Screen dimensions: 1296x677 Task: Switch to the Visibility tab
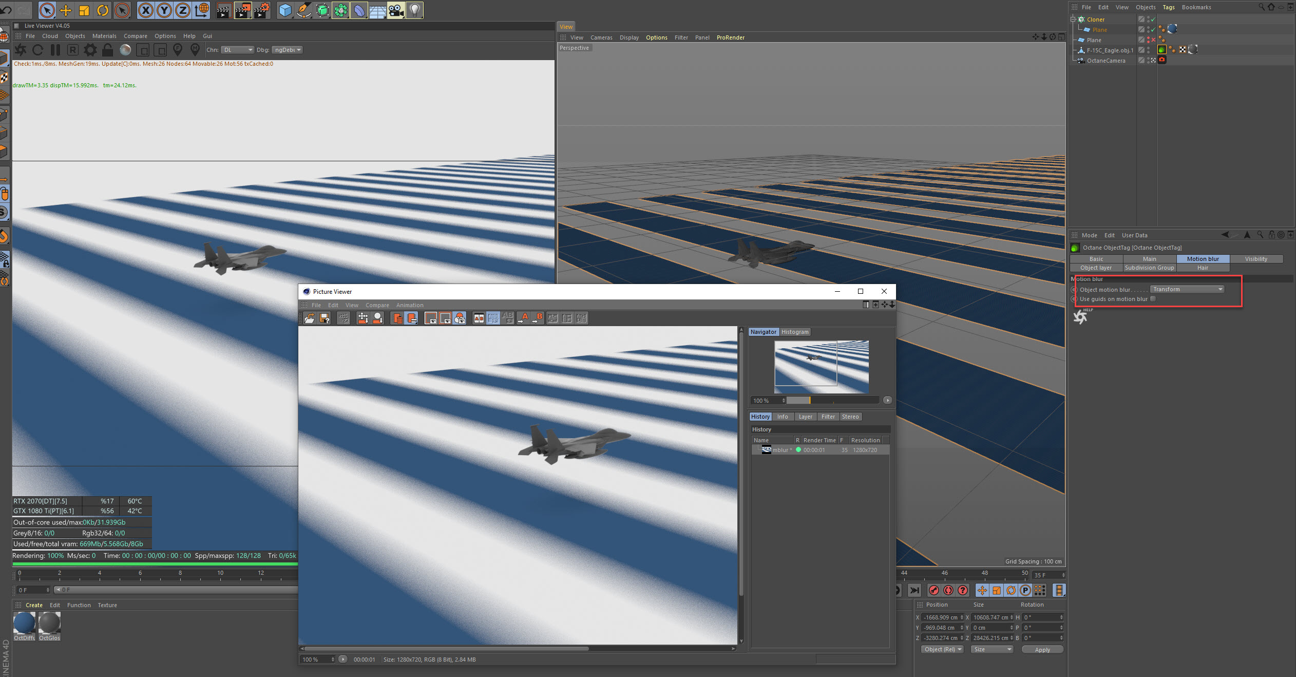(1255, 259)
